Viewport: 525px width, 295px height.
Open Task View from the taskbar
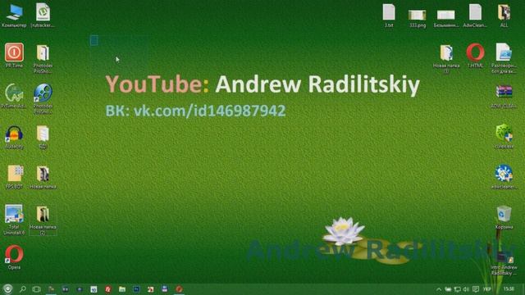(36, 288)
